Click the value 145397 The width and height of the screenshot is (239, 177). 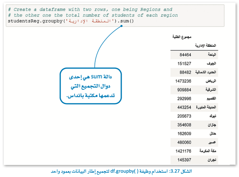point(184,160)
